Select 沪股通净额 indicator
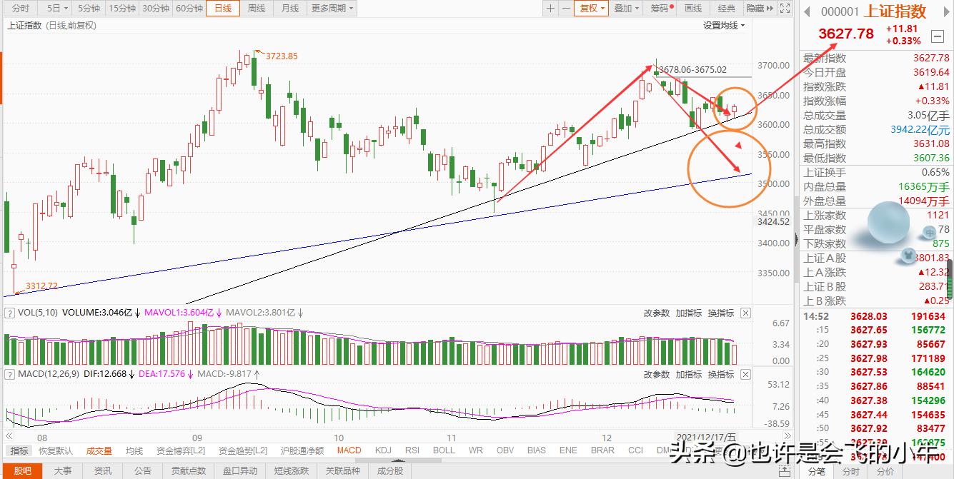This screenshot has height=479, width=954. [x=302, y=450]
